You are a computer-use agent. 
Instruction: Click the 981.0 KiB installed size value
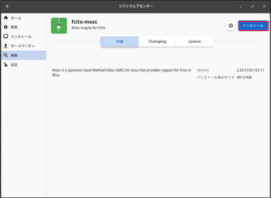click(244, 77)
